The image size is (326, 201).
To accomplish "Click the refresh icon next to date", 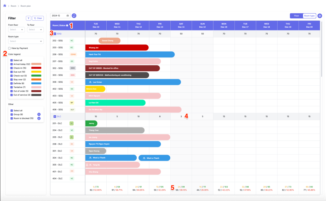I will (74, 16).
